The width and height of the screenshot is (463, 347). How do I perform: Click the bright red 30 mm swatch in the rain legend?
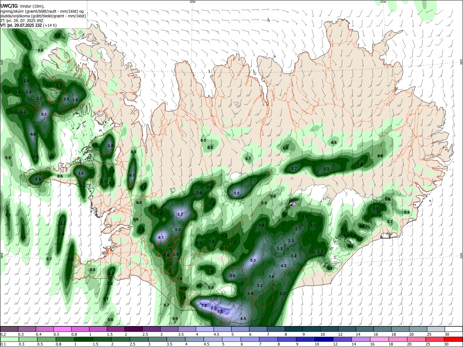[x=453, y=339]
